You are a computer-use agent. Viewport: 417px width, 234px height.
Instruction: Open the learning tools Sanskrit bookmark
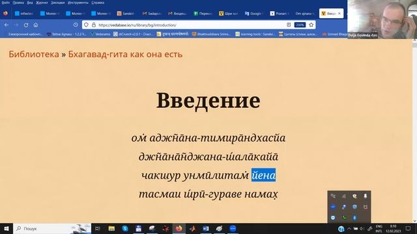tap(255, 34)
